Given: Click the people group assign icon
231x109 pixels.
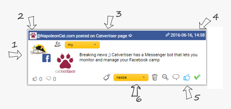Looking at the screenshot, I should [x=57, y=44].
